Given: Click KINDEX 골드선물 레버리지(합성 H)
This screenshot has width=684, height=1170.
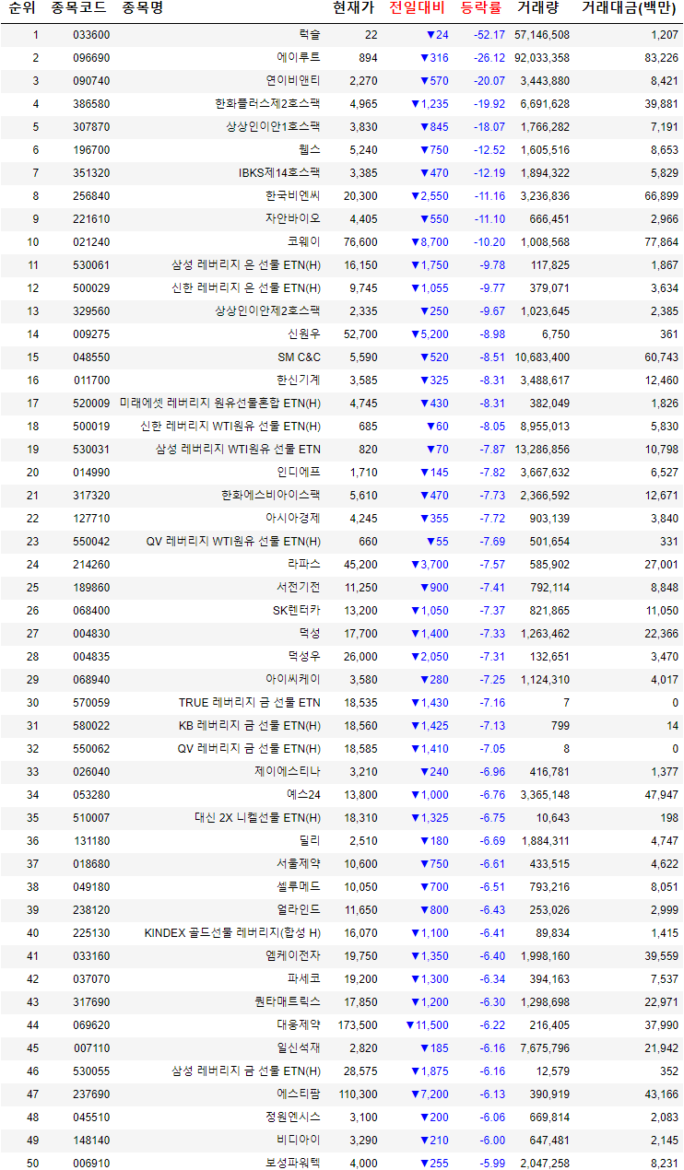Looking at the screenshot, I should tap(233, 933).
